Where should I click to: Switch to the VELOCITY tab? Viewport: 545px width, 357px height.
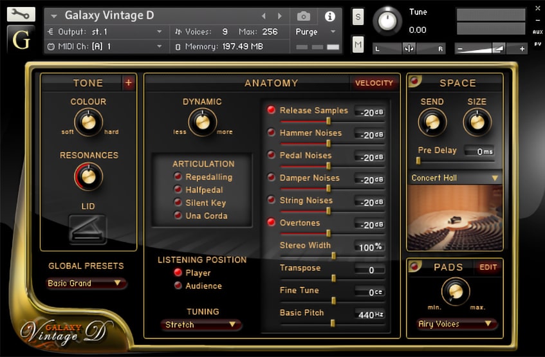click(374, 83)
